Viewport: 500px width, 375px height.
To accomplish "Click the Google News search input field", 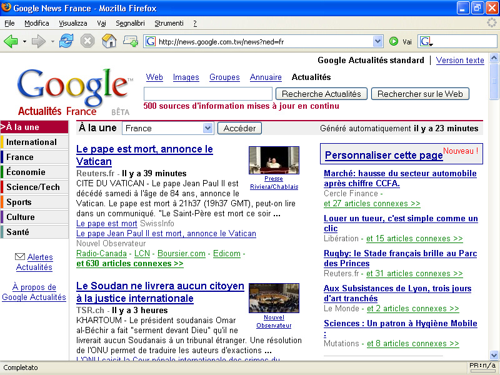I will 208,94.
